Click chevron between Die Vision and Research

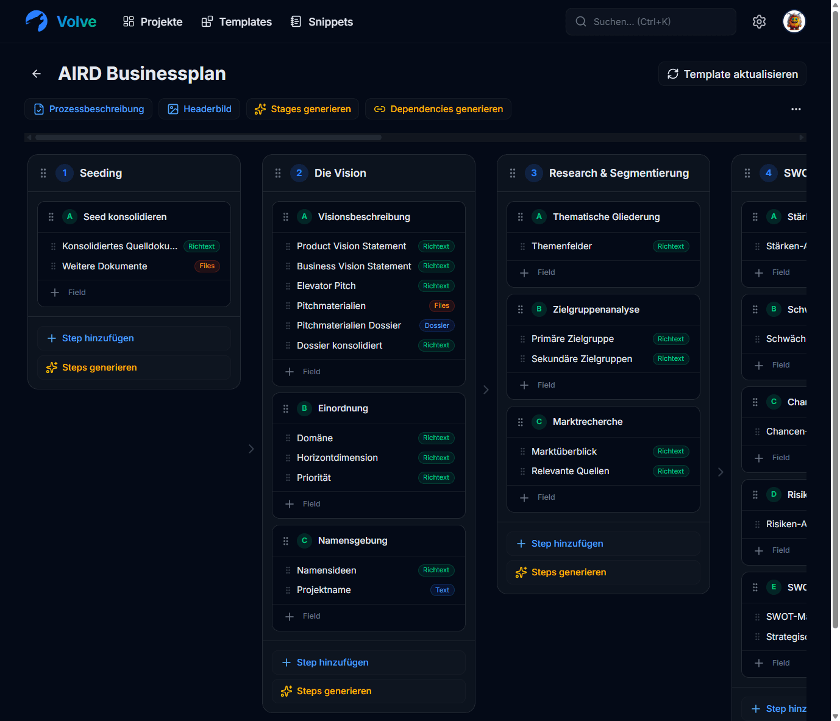486,389
